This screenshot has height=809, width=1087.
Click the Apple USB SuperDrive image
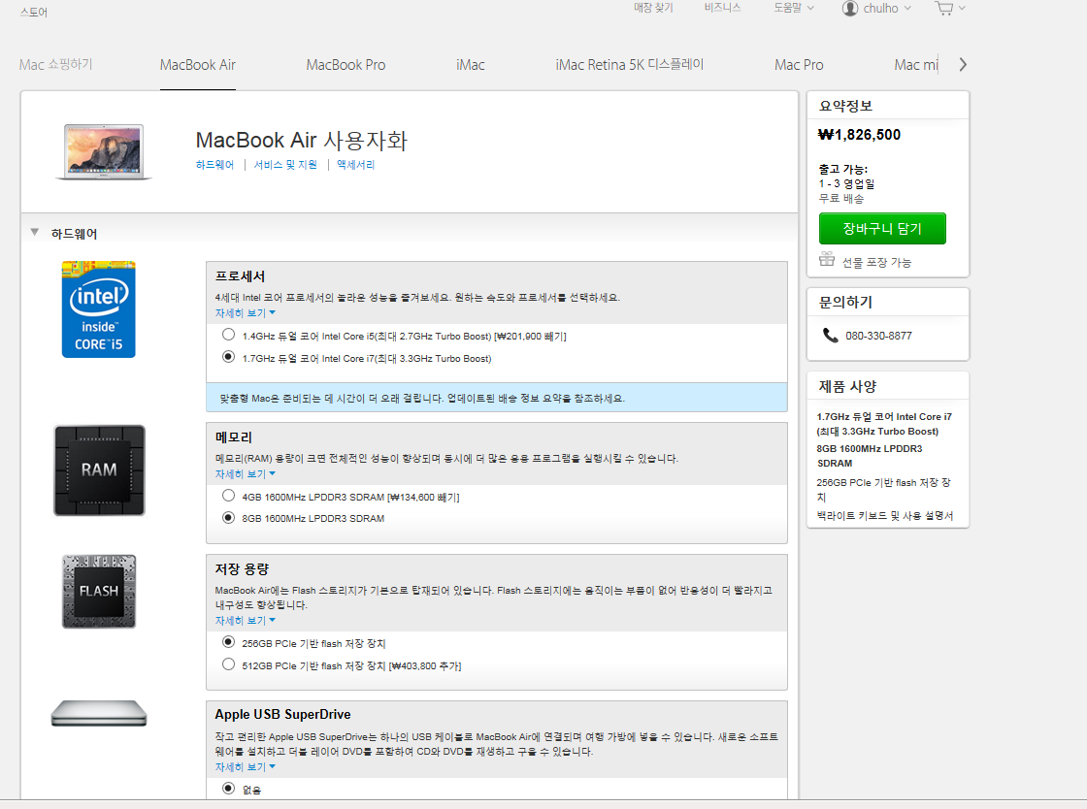click(x=99, y=714)
